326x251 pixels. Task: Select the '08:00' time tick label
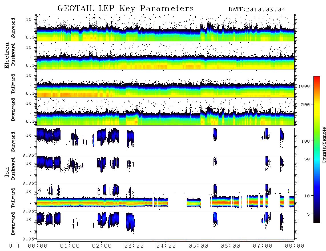(295, 246)
